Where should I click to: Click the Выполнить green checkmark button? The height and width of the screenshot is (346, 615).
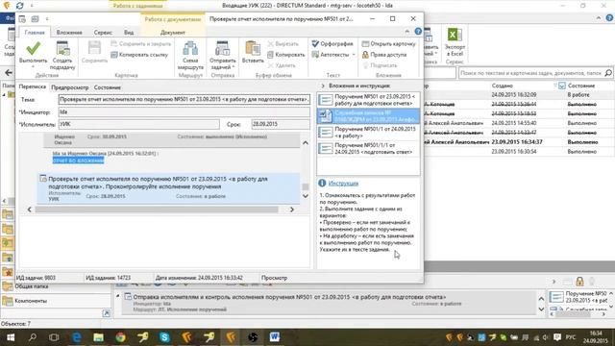coord(33,53)
